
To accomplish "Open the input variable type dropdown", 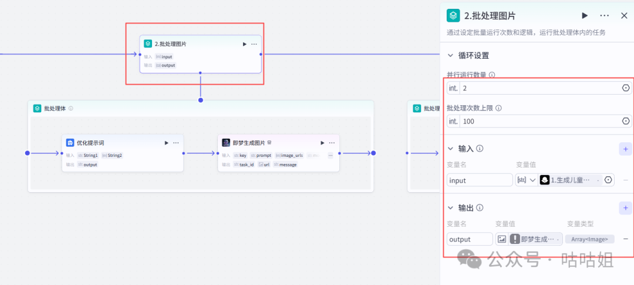I will coord(526,180).
